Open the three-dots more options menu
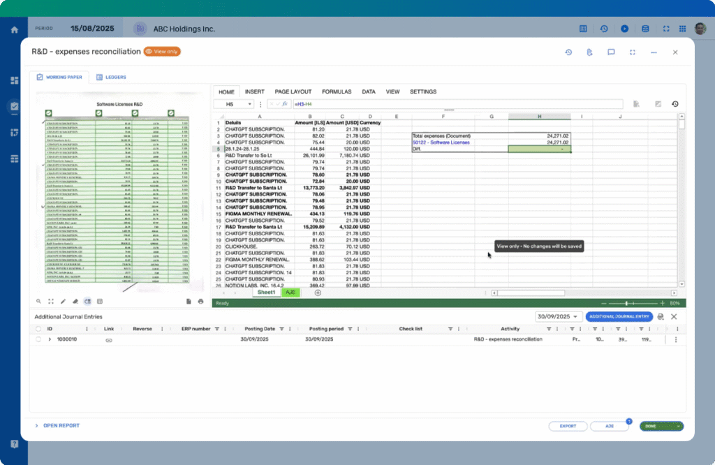Viewport: 715px width, 465px height. tap(654, 52)
